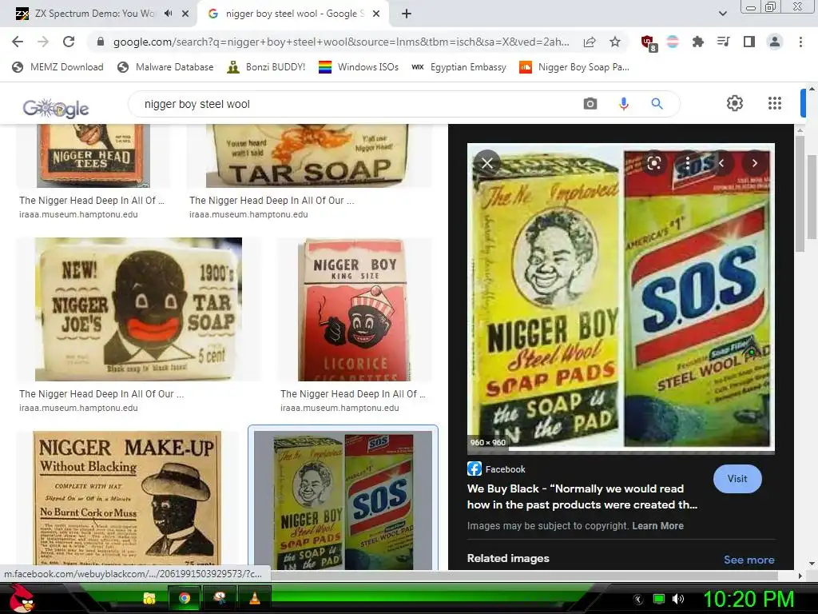Open the Extensions puzzle menu
The width and height of the screenshot is (818, 614).
697,42
